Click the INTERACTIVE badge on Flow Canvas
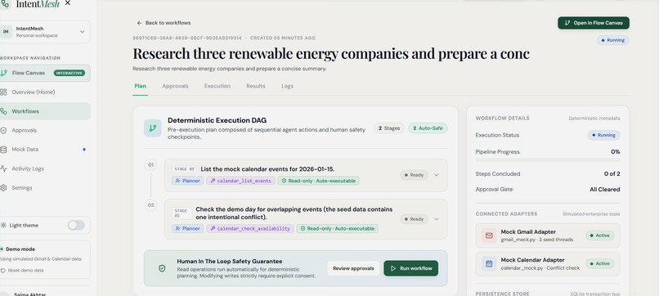The width and height of the screenshot is (659, 296). (x=69, y=73)
